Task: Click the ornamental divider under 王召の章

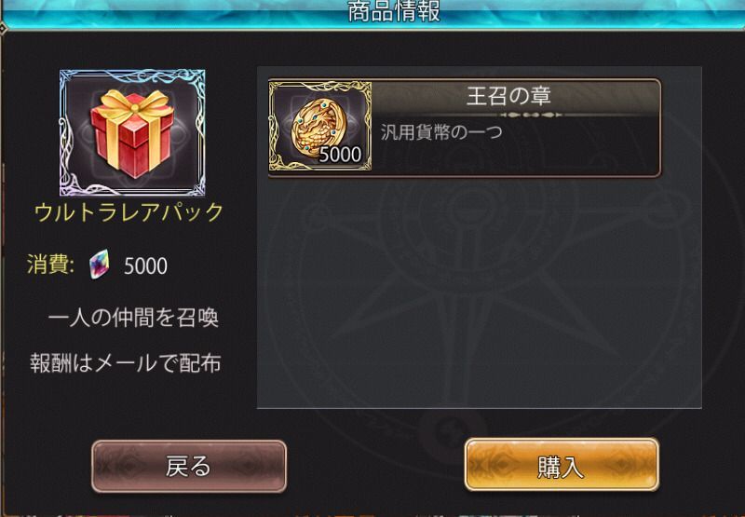Action: point(531,115)
